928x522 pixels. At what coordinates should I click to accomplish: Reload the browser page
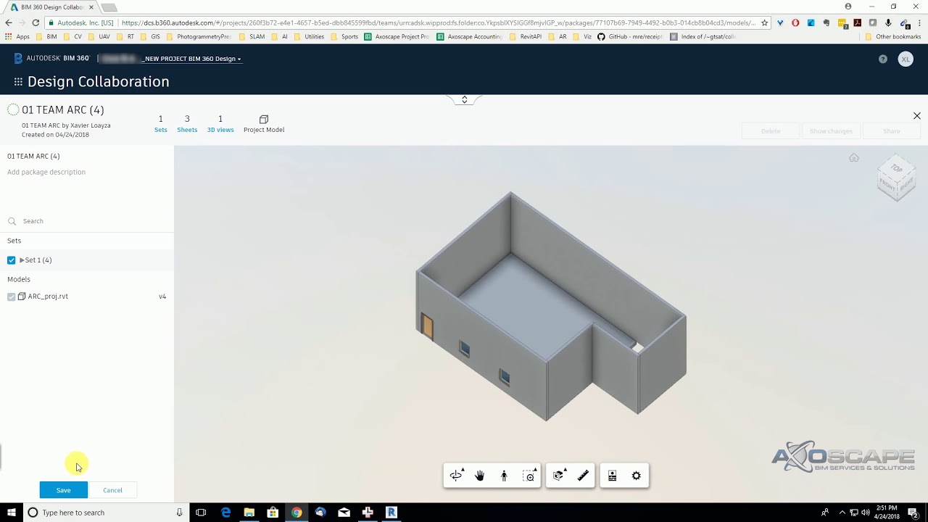pos(36,22)
